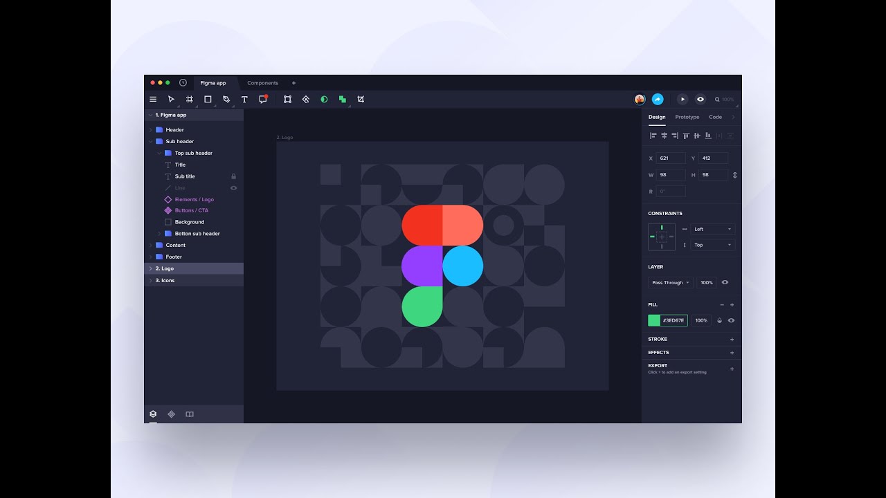Open the hamburger main menu
The image size is (886, 498).
(x=153, y=100)
